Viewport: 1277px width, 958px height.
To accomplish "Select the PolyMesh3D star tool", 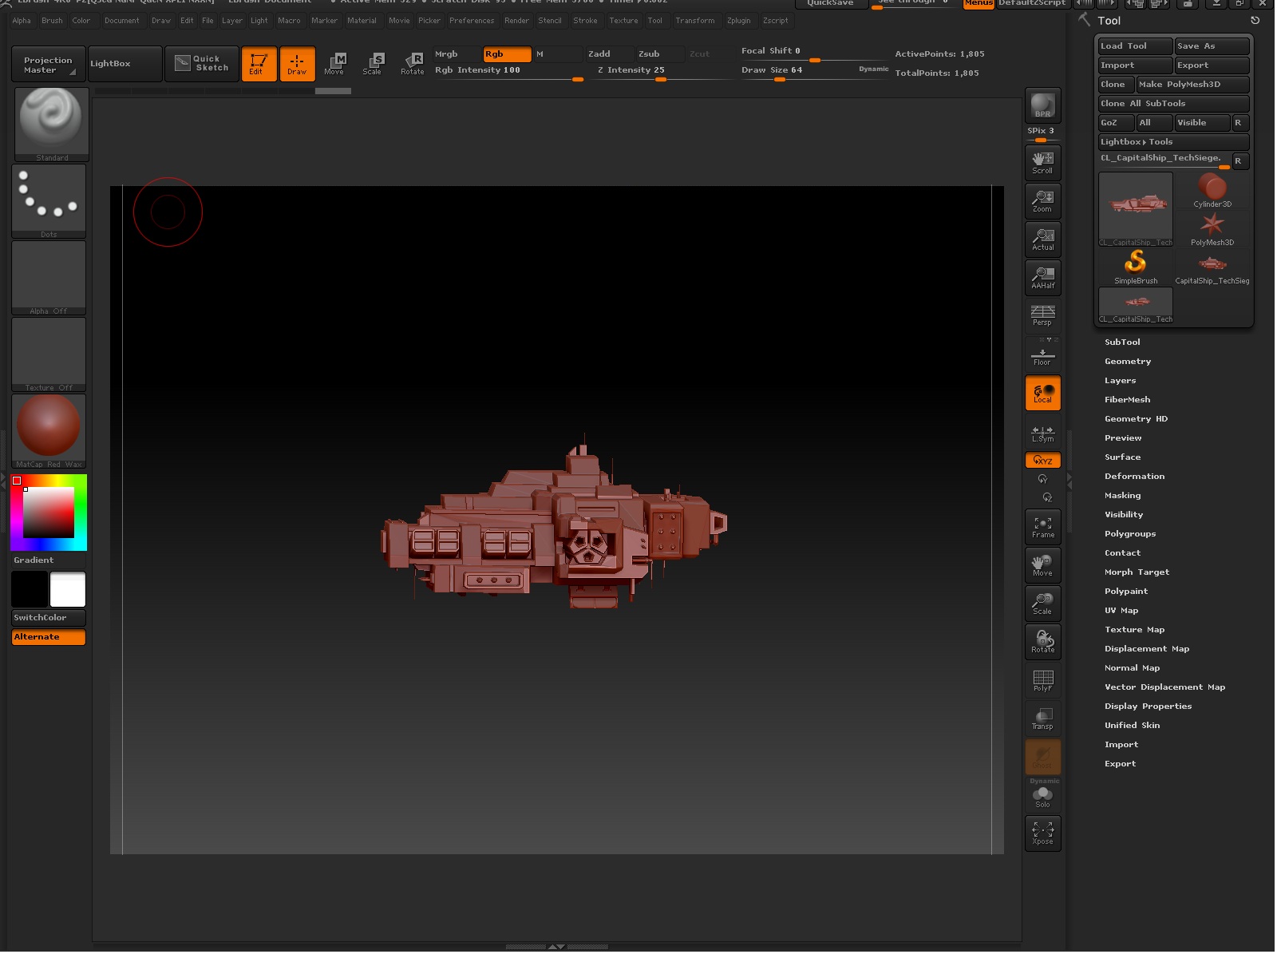I will [1212, 229].
